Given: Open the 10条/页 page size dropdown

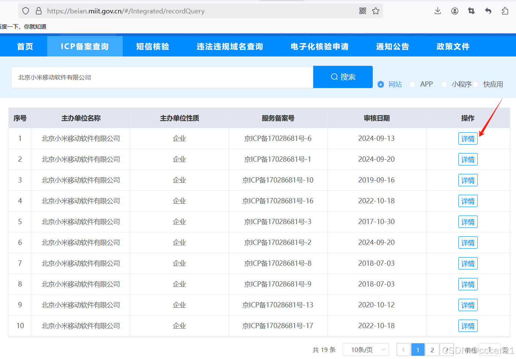Looking at the screenshot, I should click(x=366, y=350).
